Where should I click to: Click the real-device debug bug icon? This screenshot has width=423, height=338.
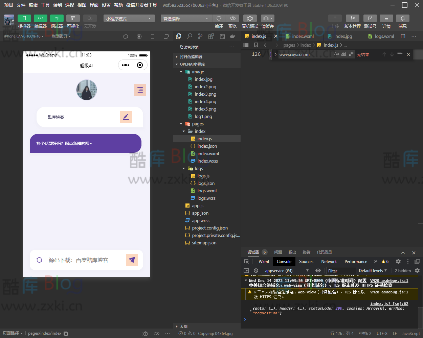[250, 18]
